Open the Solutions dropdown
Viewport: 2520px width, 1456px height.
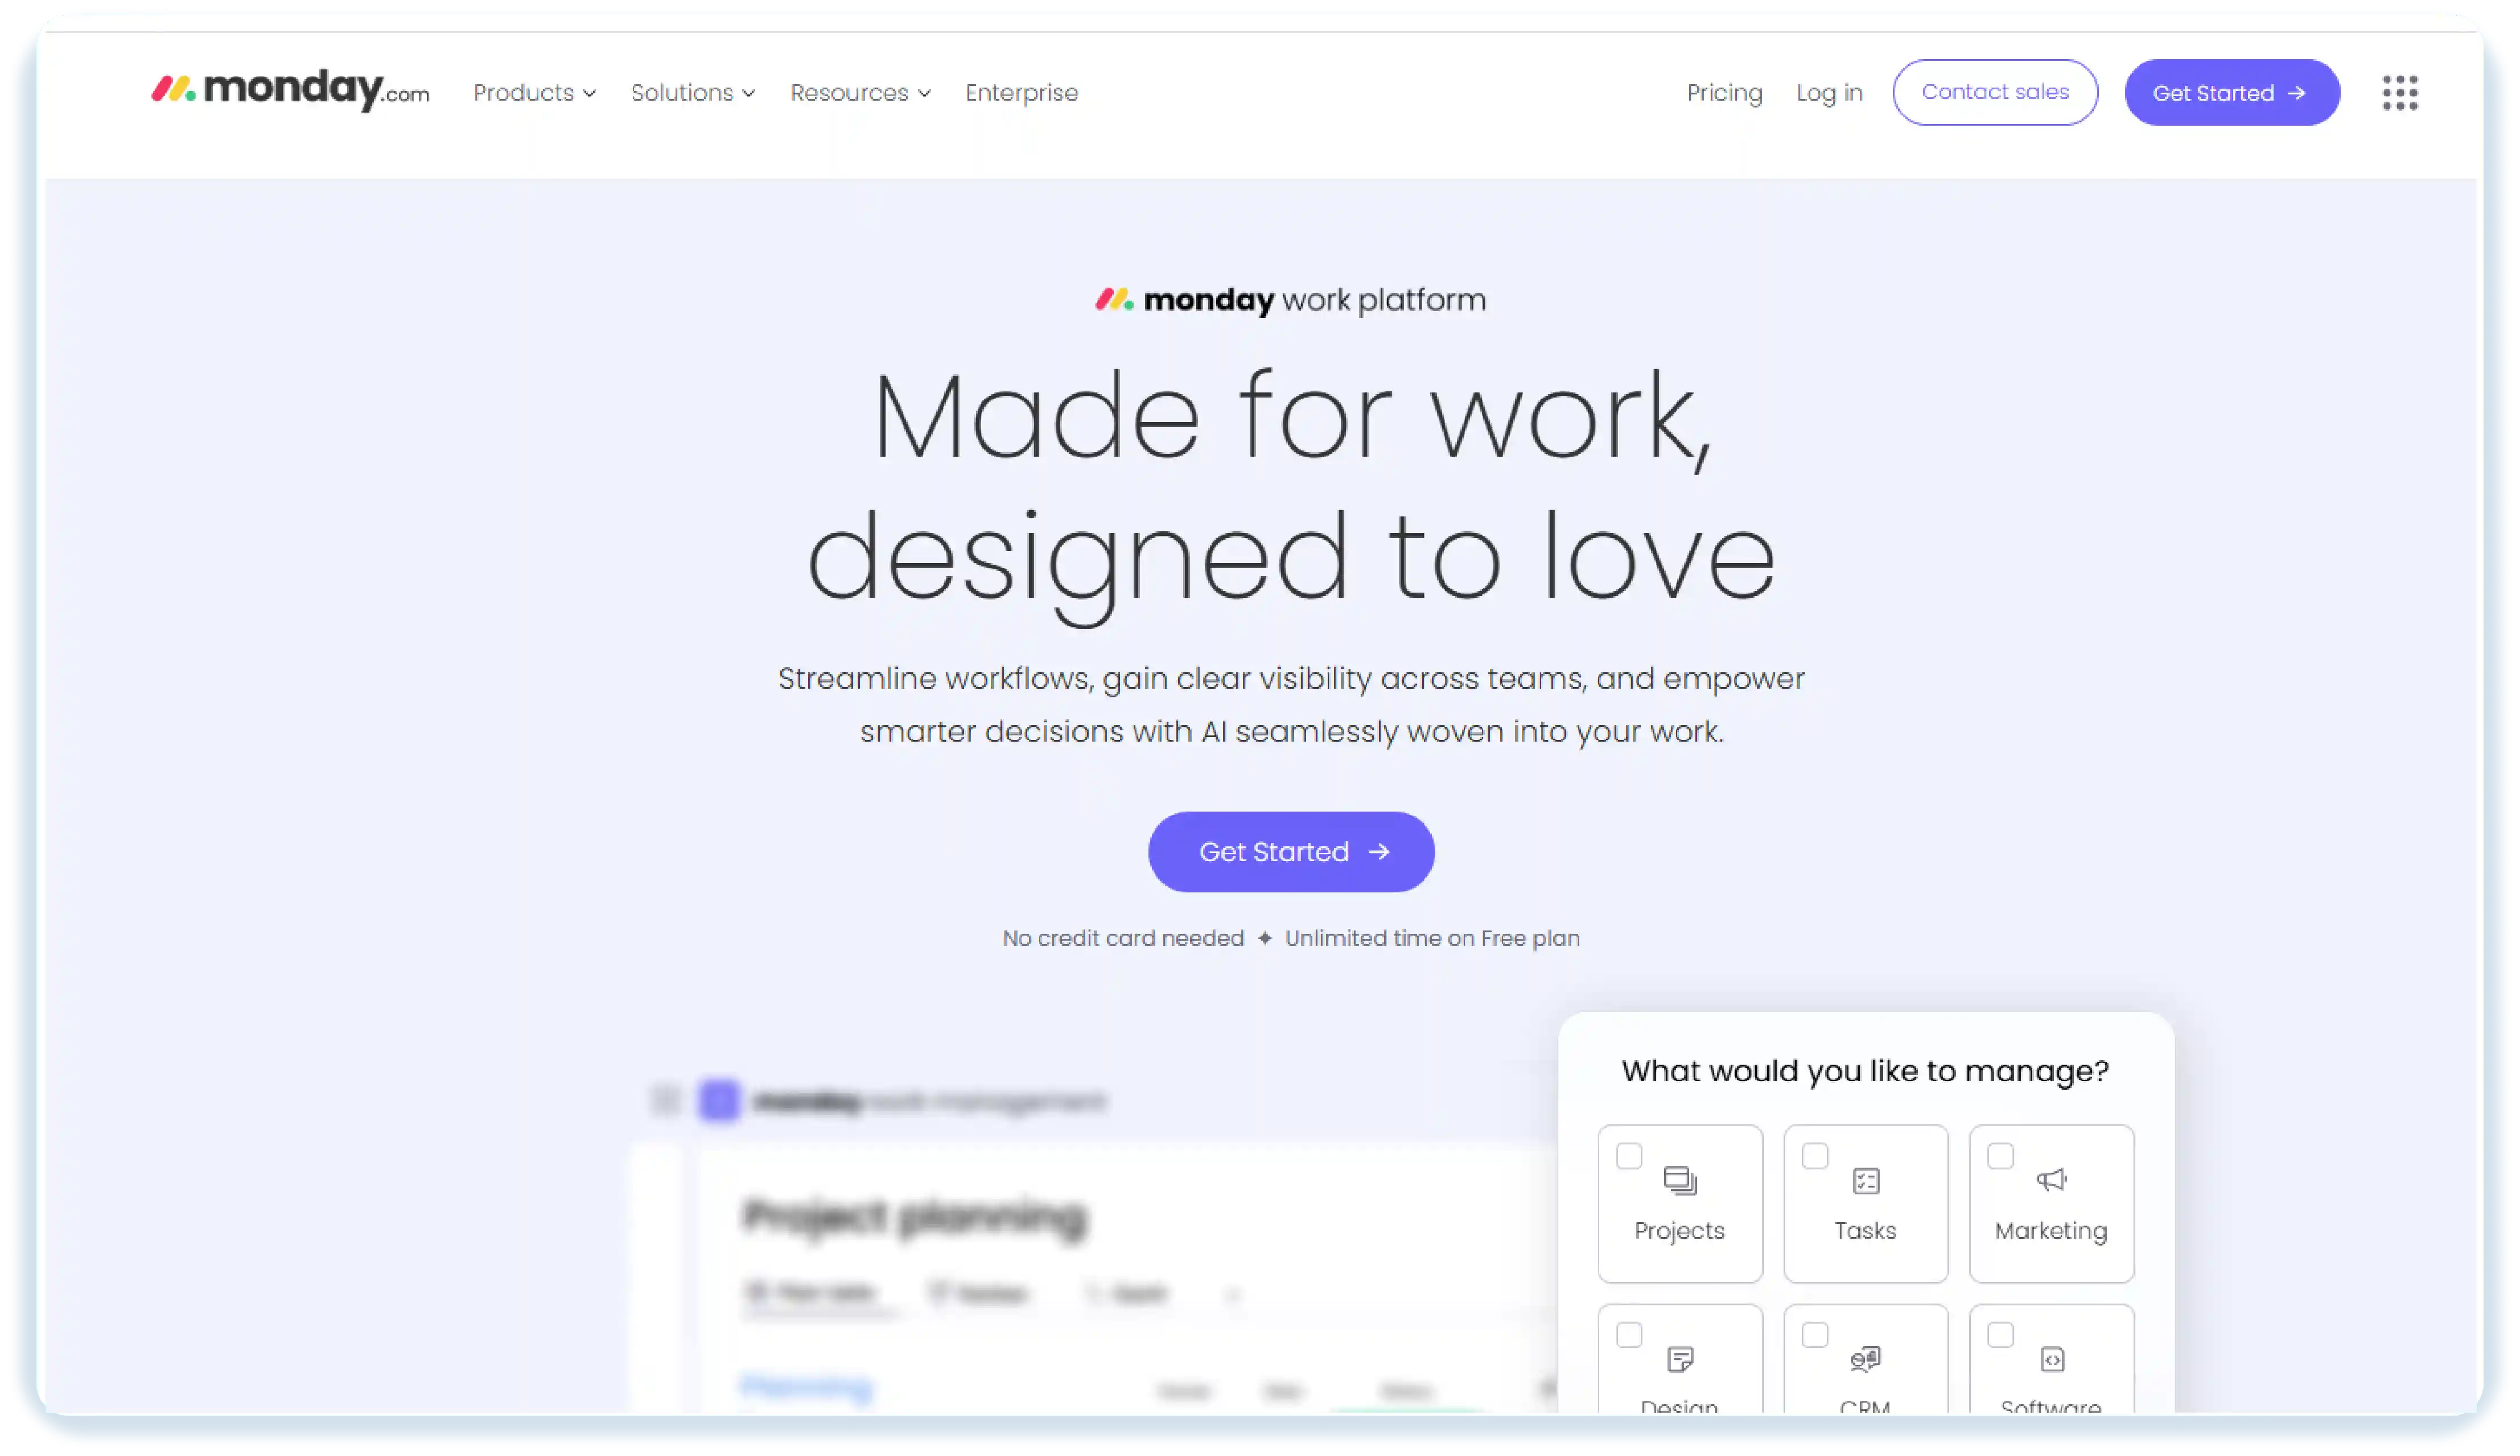(x=692, y=92)
